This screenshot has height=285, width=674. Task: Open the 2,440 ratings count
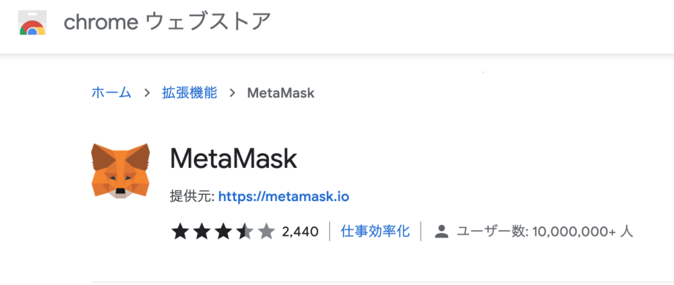point(300,232)
